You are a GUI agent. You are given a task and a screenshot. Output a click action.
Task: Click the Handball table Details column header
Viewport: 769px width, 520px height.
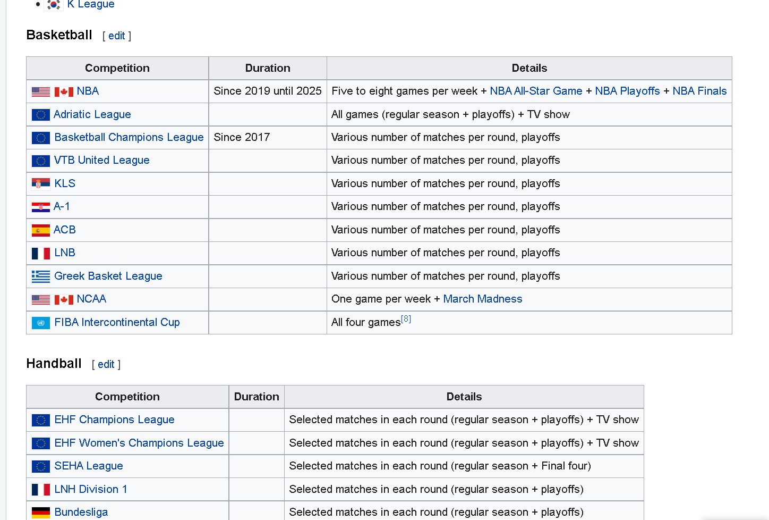click(464, 397)
